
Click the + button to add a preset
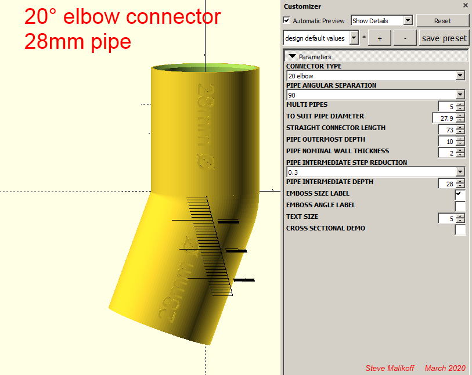(379, 37)
